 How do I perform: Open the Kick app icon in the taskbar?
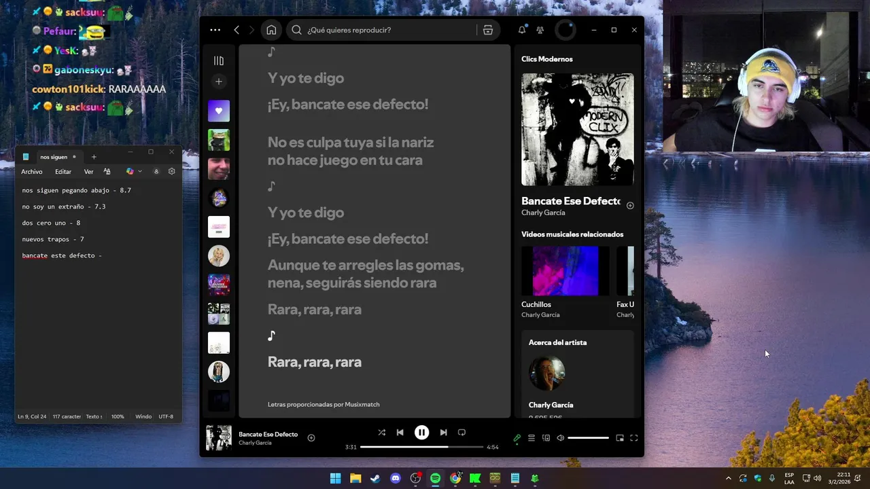point(475,478)
